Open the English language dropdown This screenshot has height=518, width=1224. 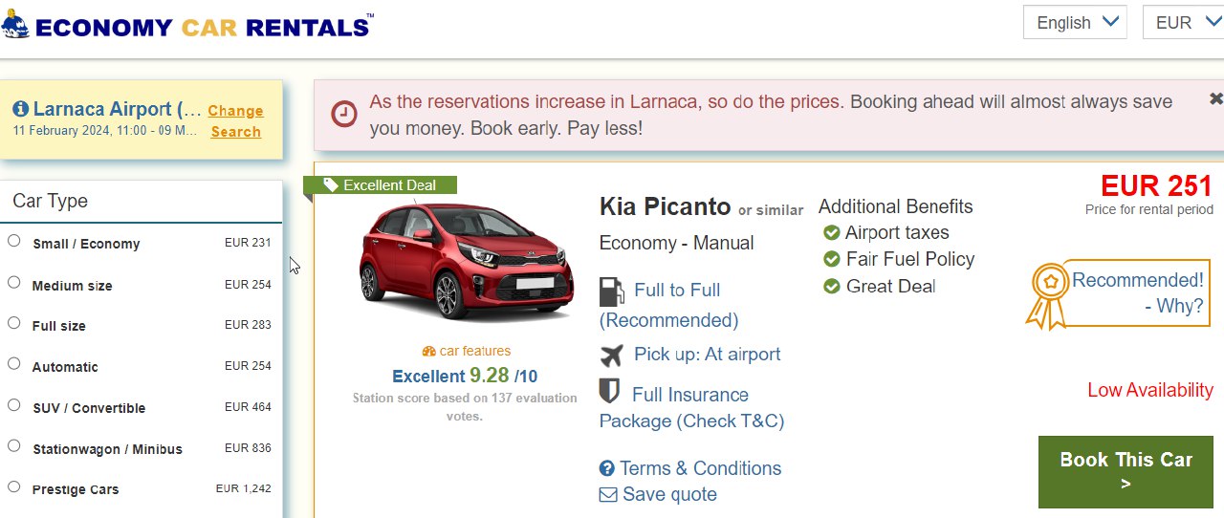[x=1075, y=23]
